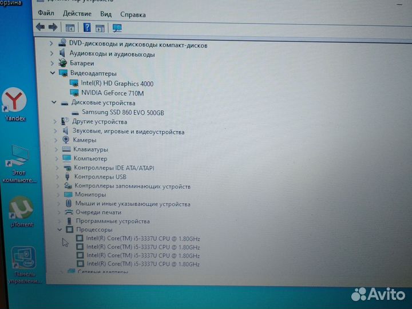Screen dimensions: 412x309
Task: Click the Forward arrow toolbar icon
Action: 53,27
